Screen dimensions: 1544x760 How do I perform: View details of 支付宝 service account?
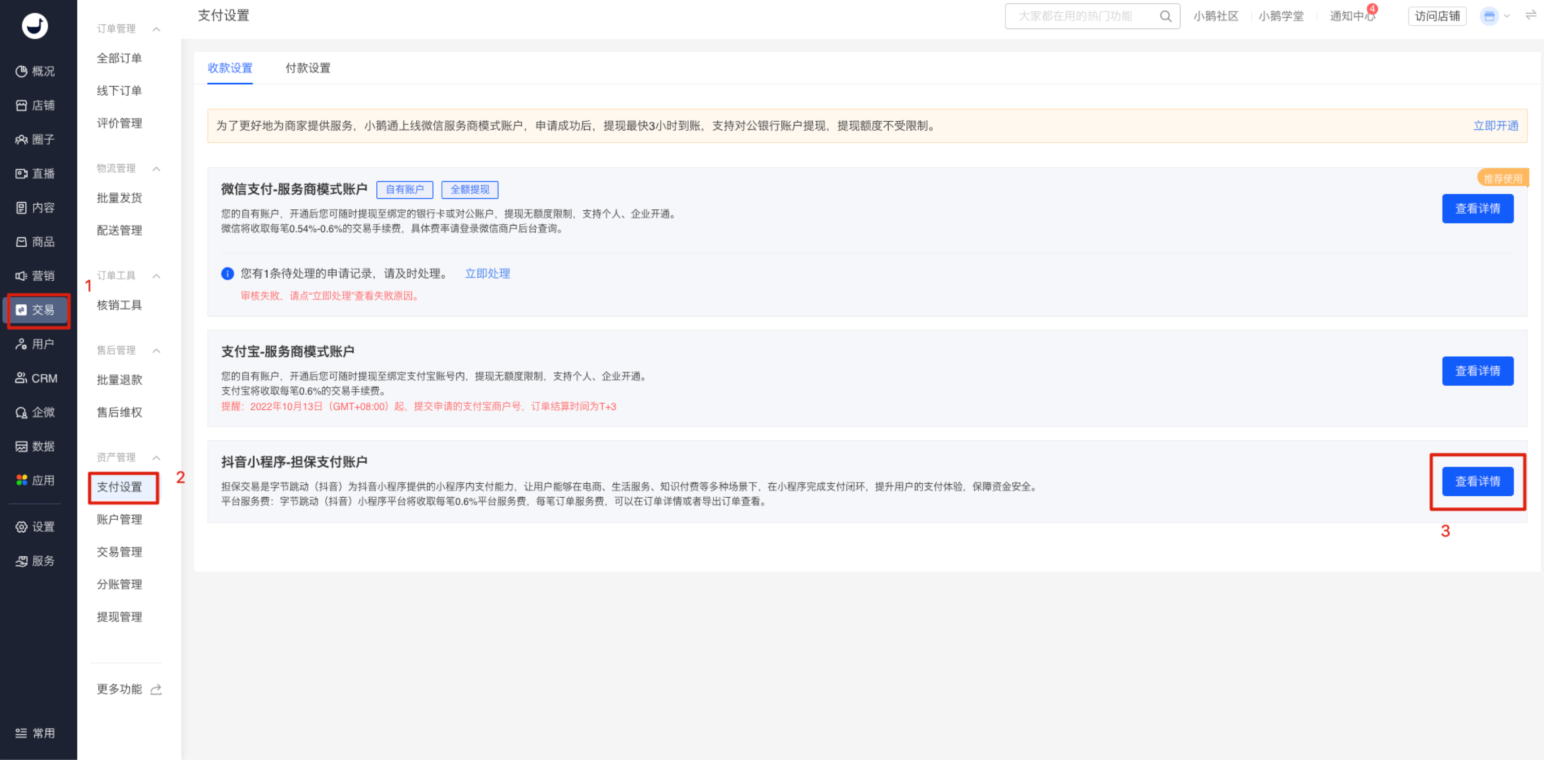coord(1478,371)
